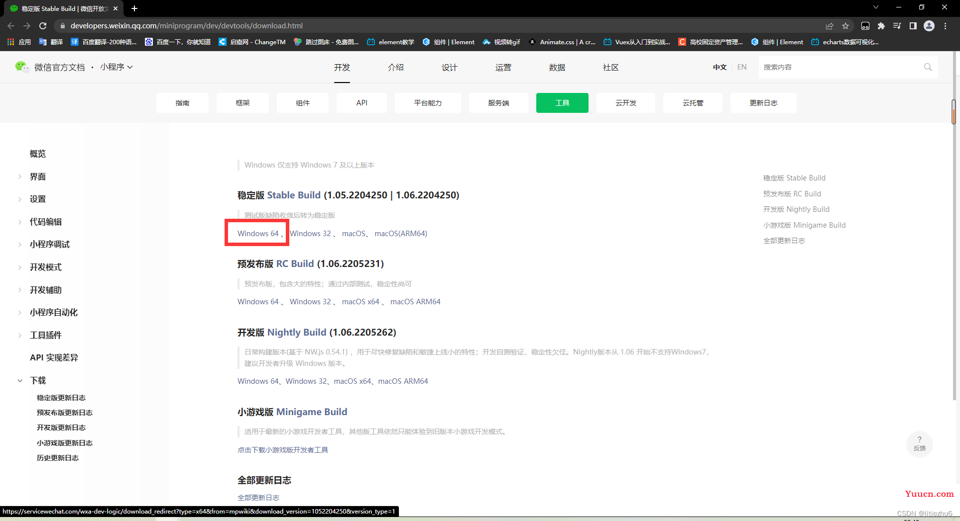Select the 框架 sub-navigation button
The width and height of the screenshot is (960, 521).
(x=242, y=103)
